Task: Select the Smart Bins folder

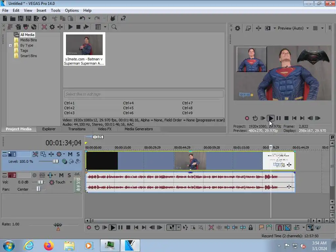Action: 29,56
